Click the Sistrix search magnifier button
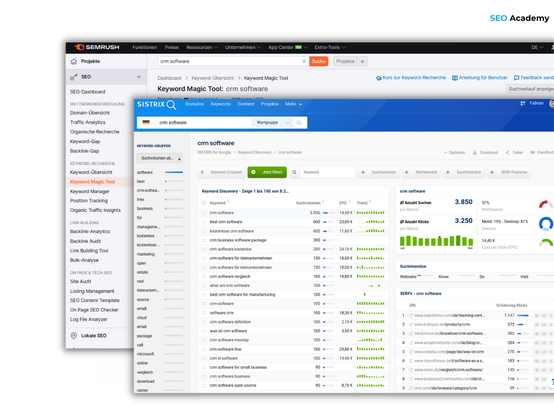 tap(299, 122)
